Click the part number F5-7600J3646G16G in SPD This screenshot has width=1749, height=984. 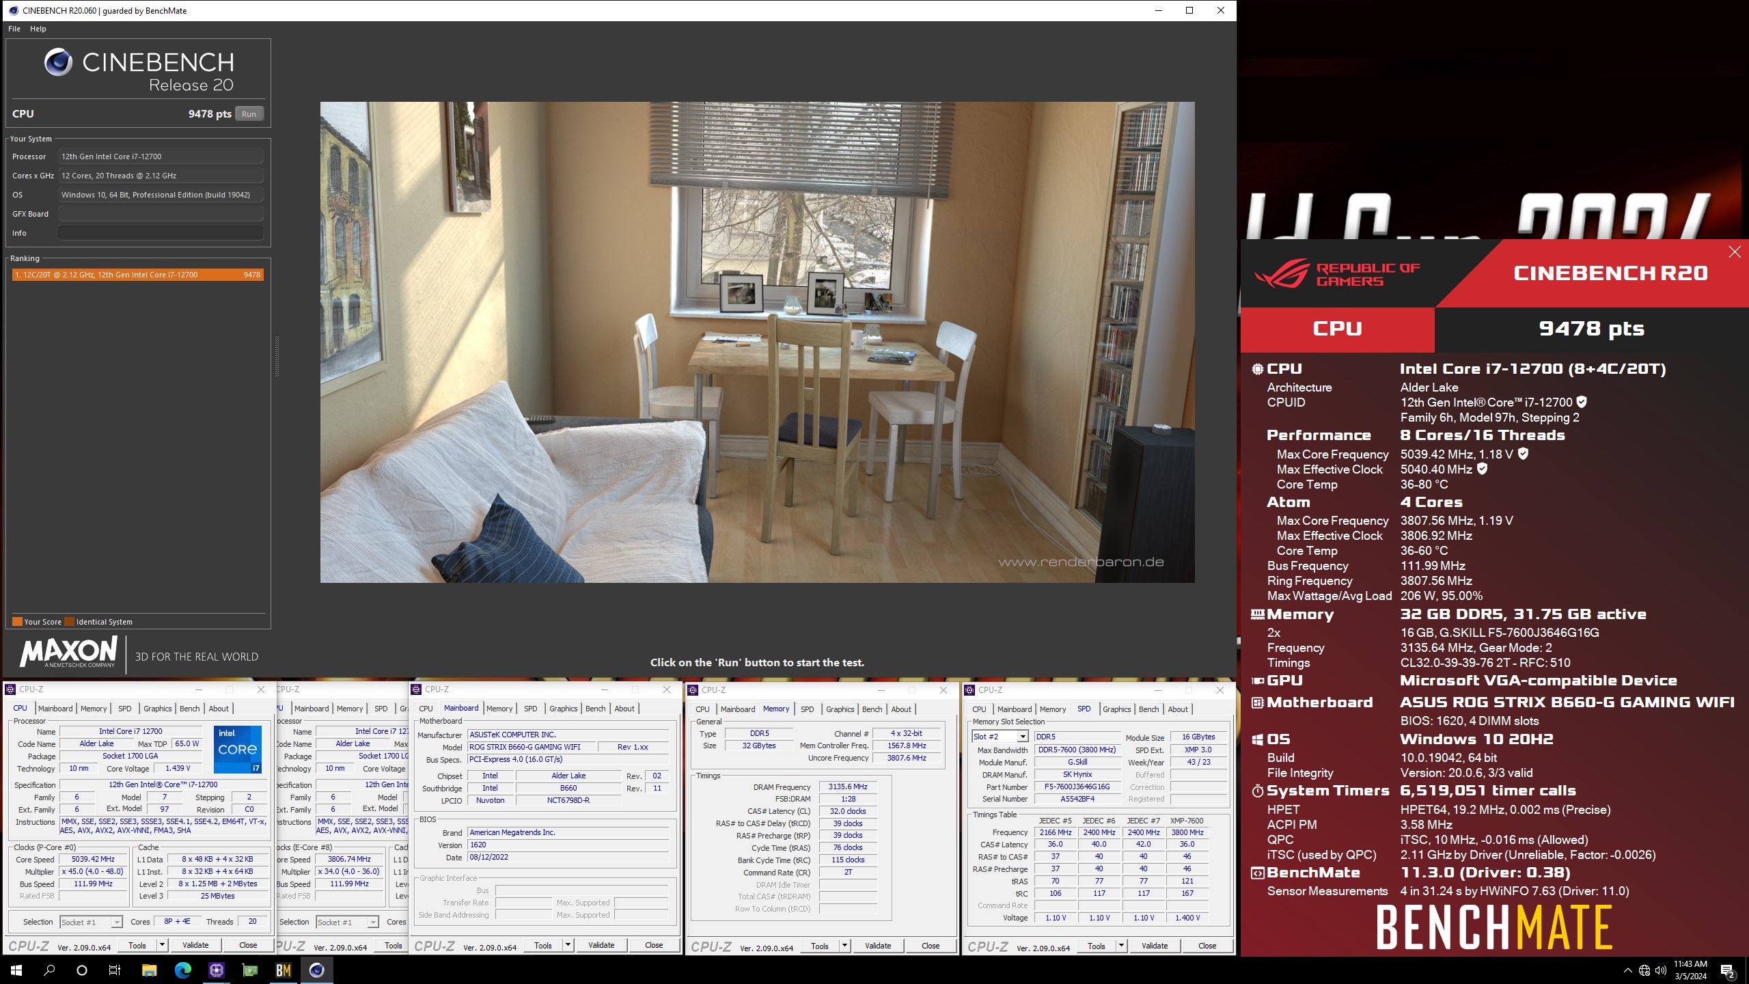click(x=1077, y=787)
